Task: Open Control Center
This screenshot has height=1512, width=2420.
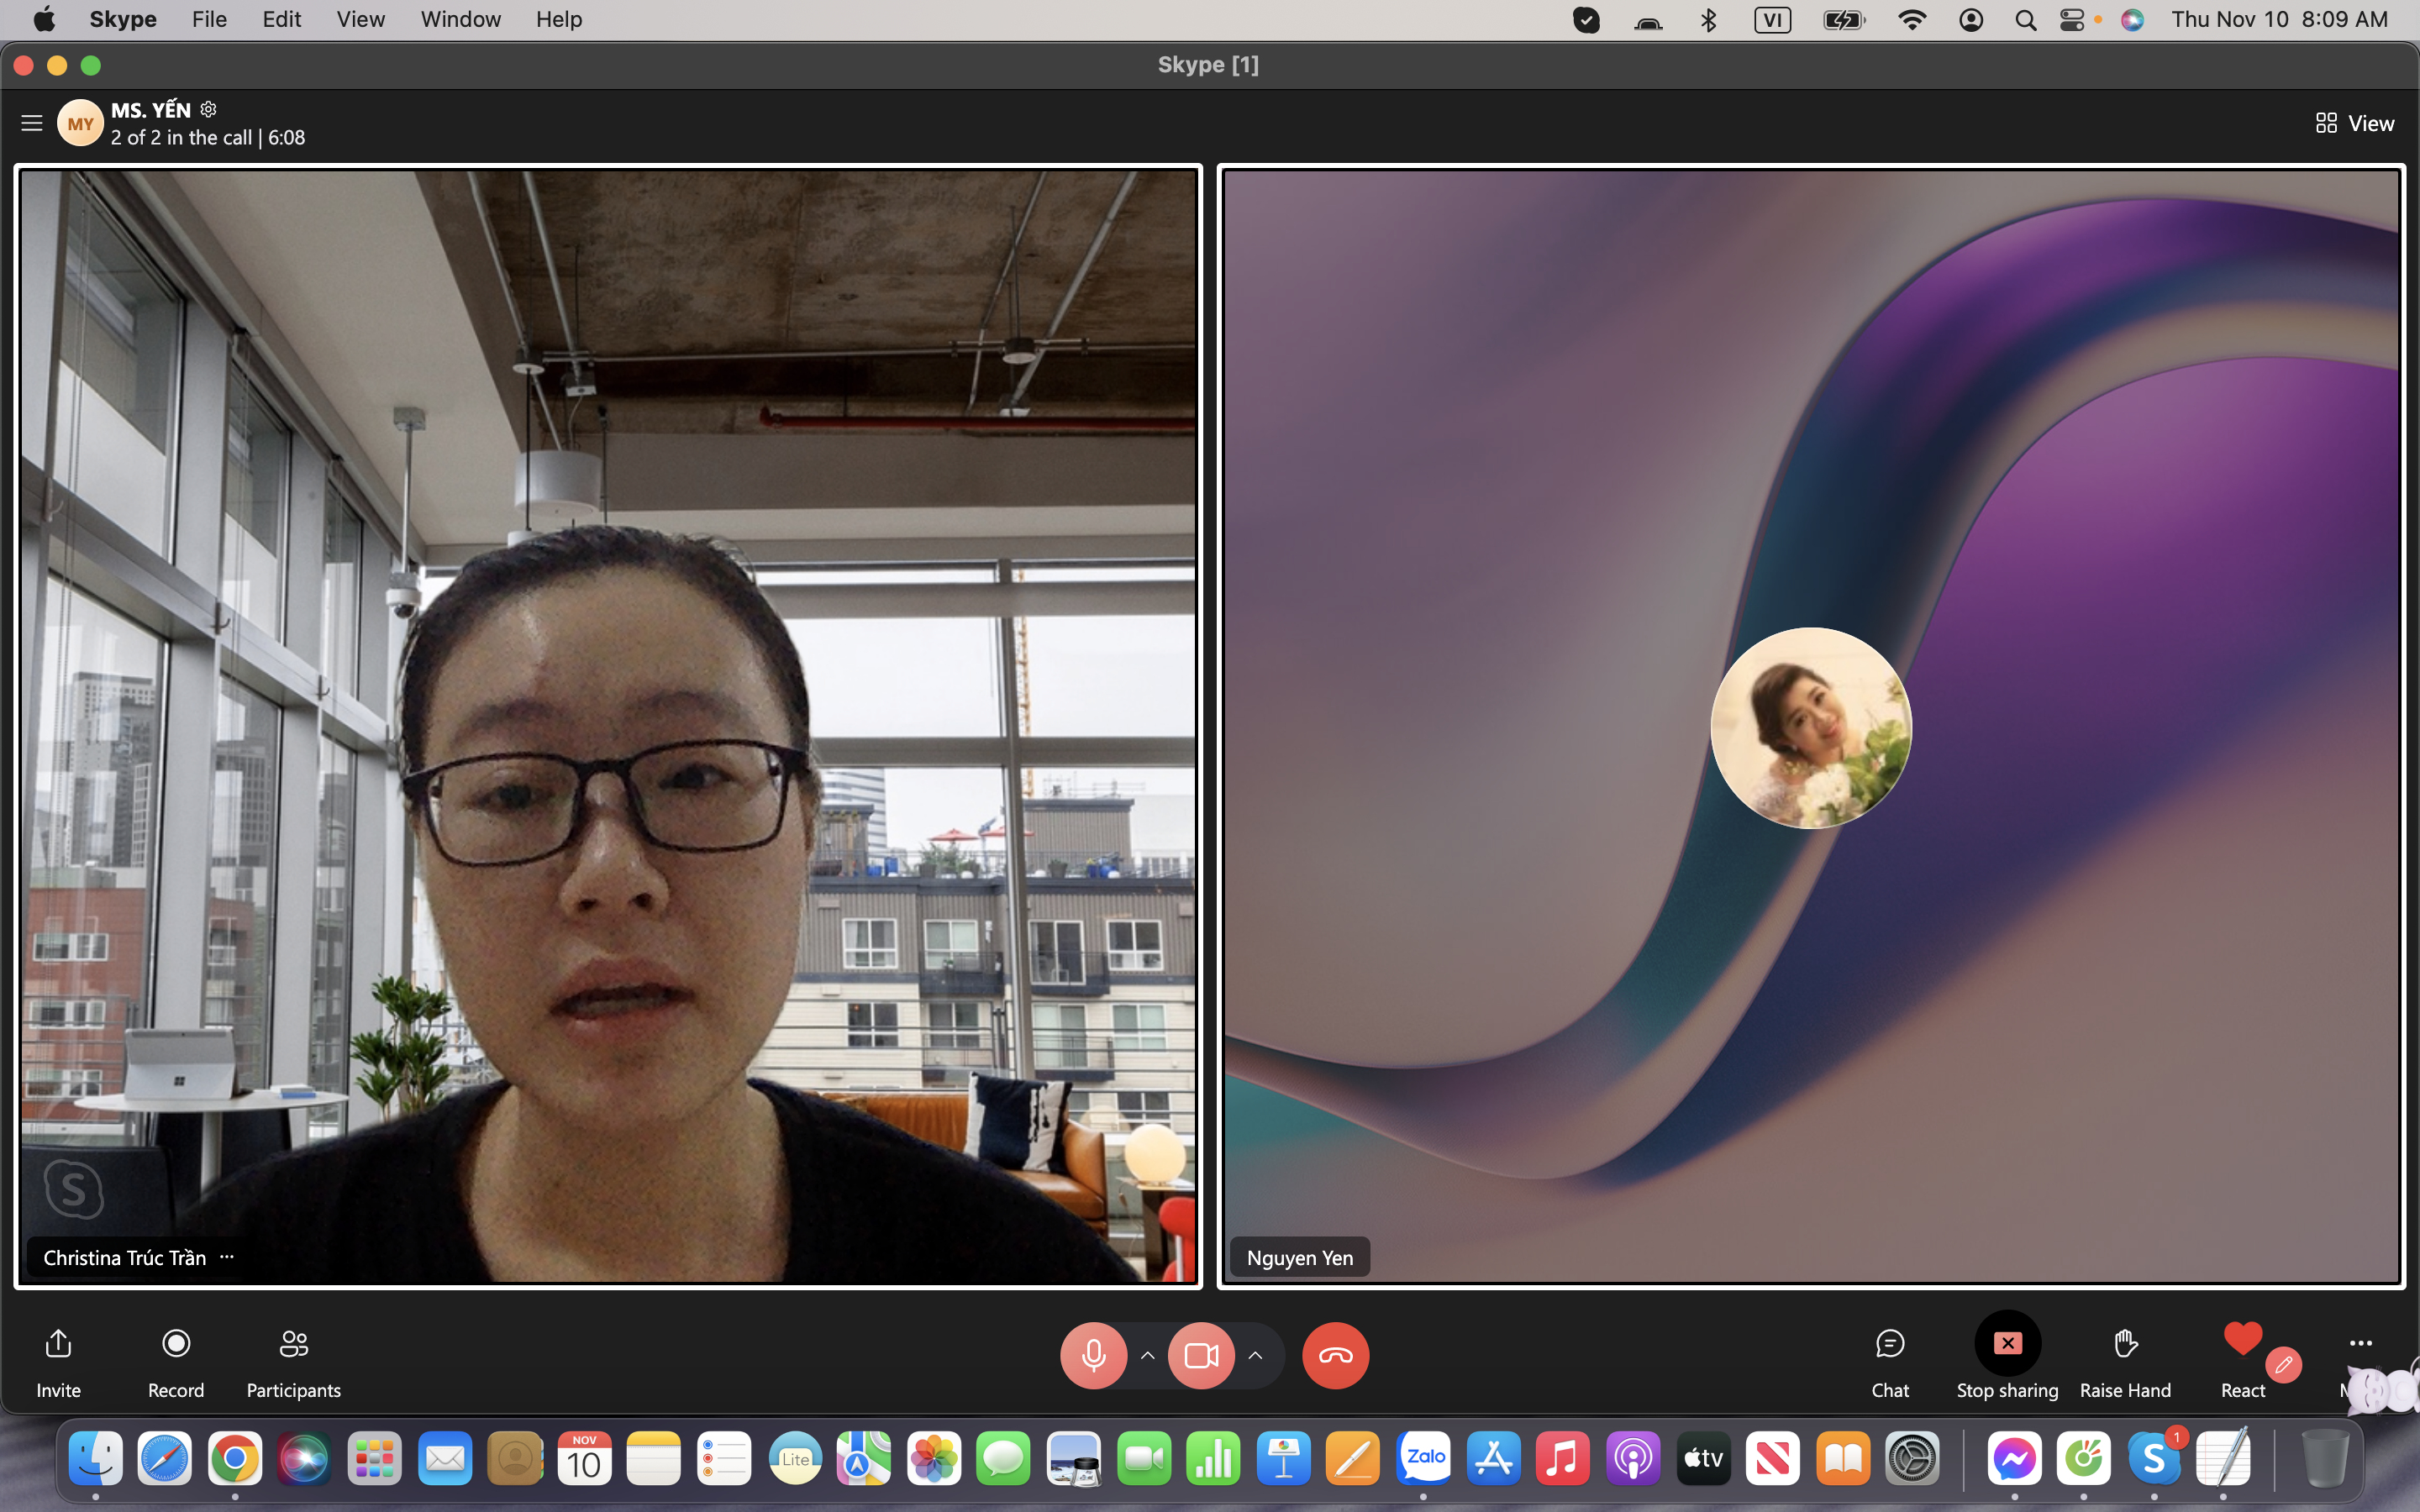Action: (x=2072, y=20)
